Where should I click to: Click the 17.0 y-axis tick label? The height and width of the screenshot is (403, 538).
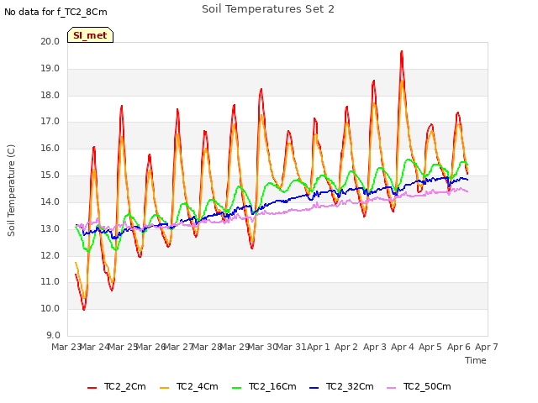(50, 121)
